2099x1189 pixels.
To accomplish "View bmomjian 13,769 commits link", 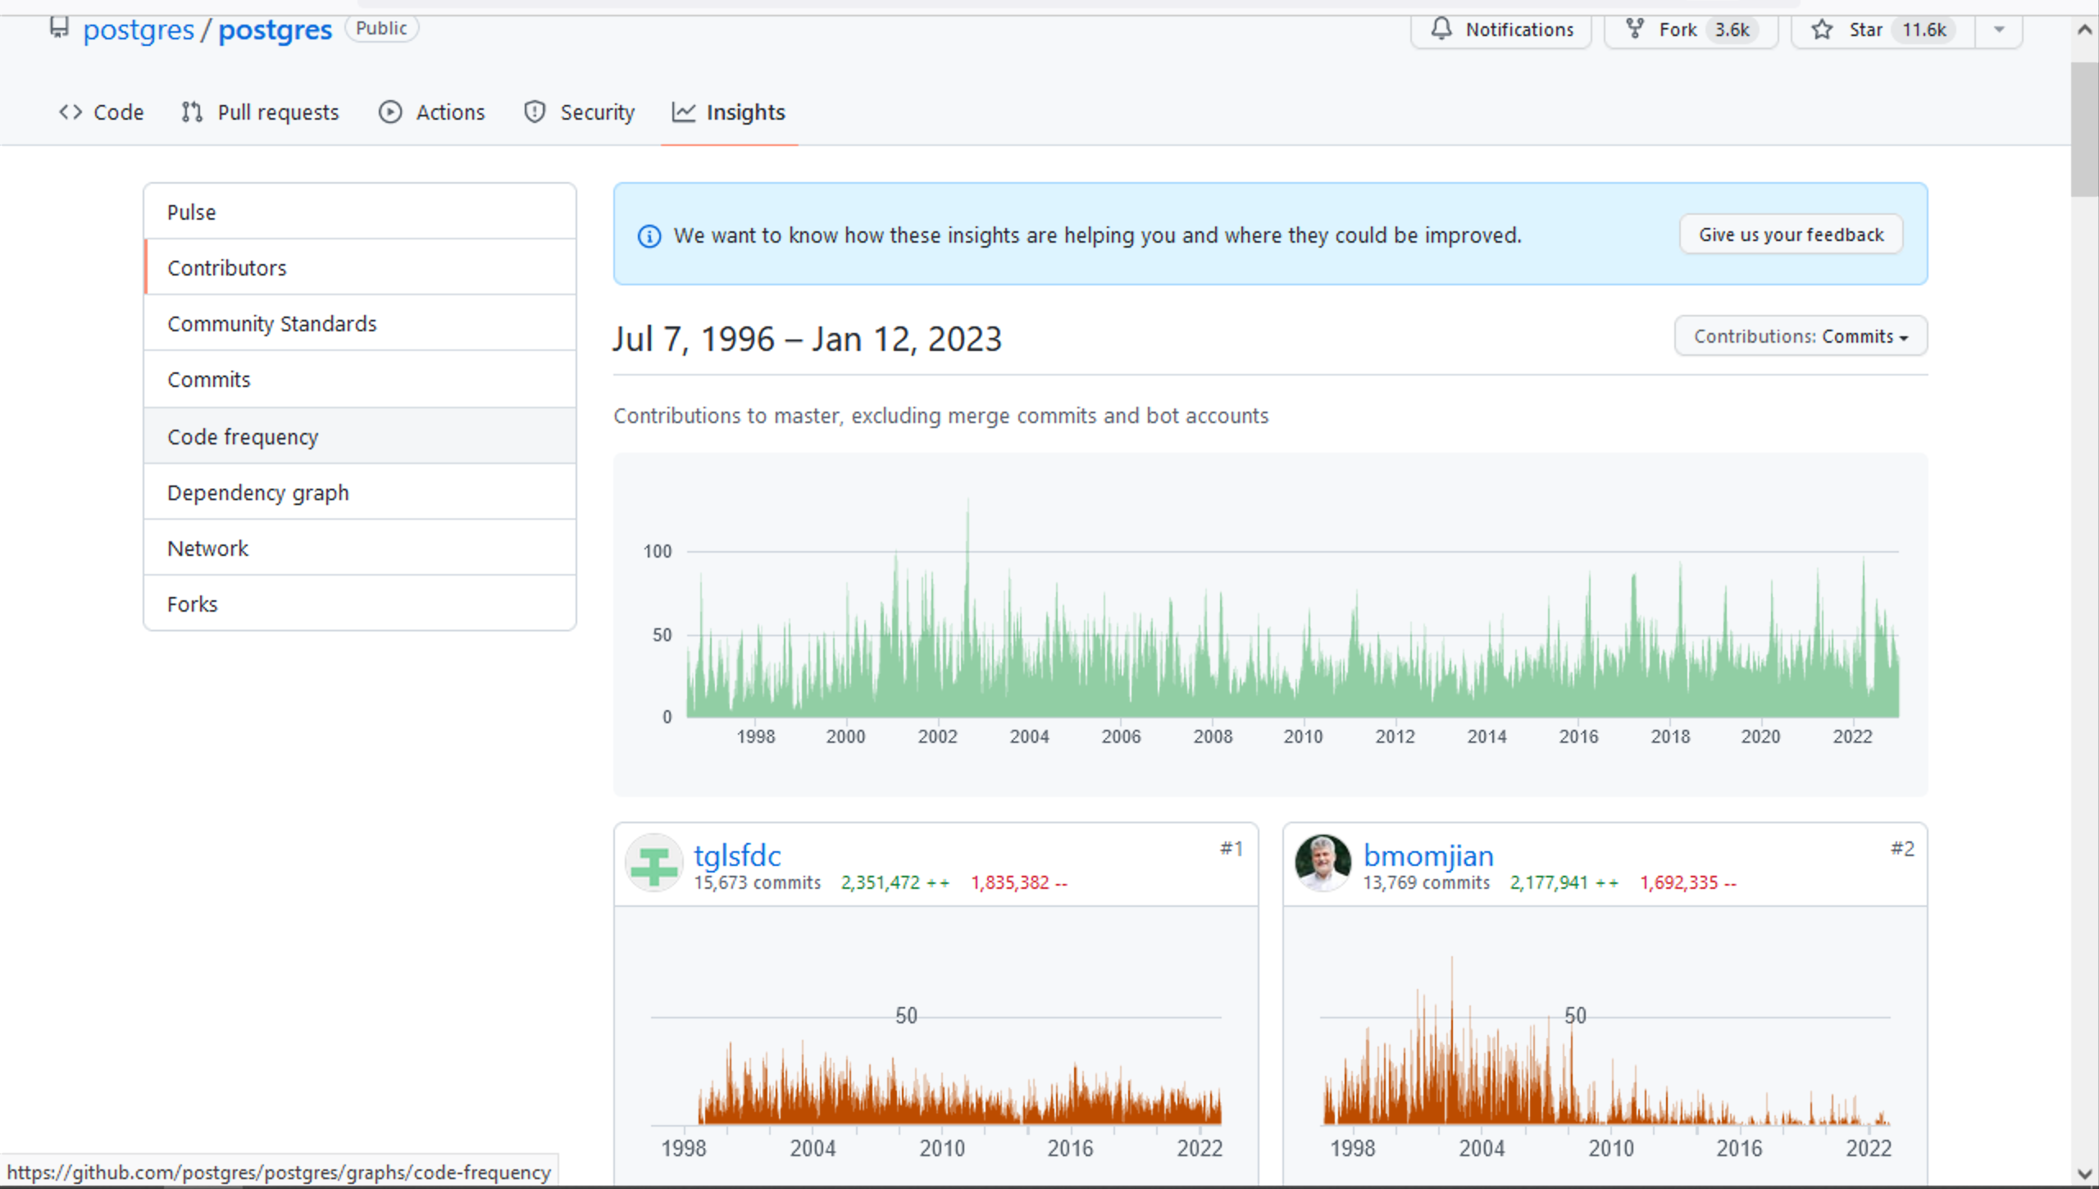I will pos(1426,882).
